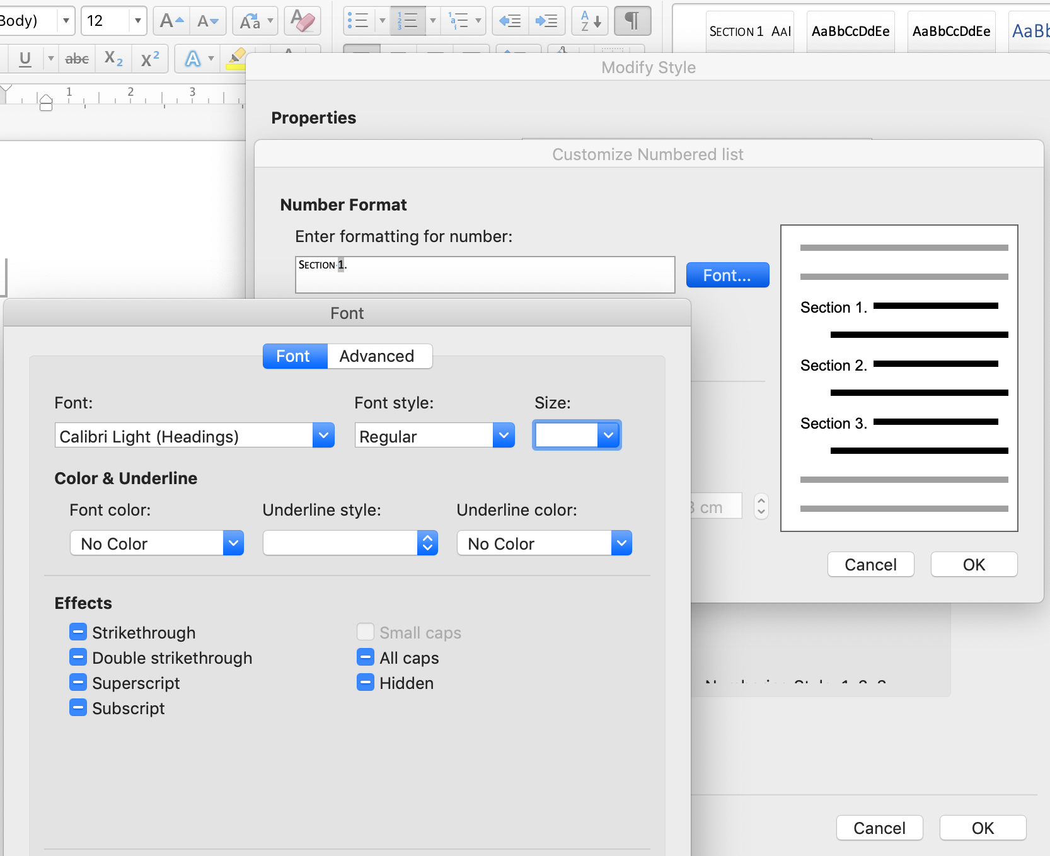Select the numbered list icon
This screenshot has width=1050, height=856.
click(408, 21)
